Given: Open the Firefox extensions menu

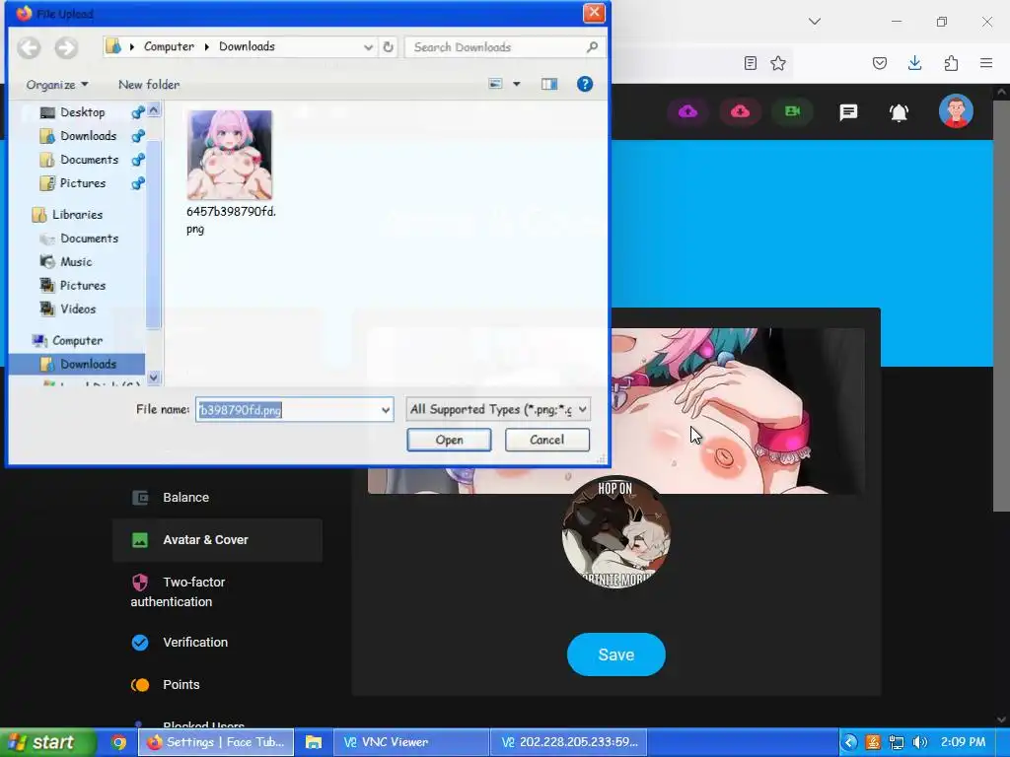Looking at the screenshot, I should [951, 63].
